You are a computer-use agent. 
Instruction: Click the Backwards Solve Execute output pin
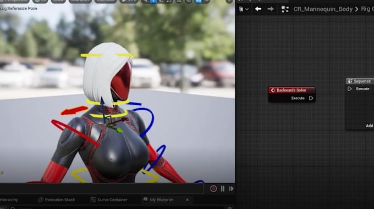click(311, 98)
